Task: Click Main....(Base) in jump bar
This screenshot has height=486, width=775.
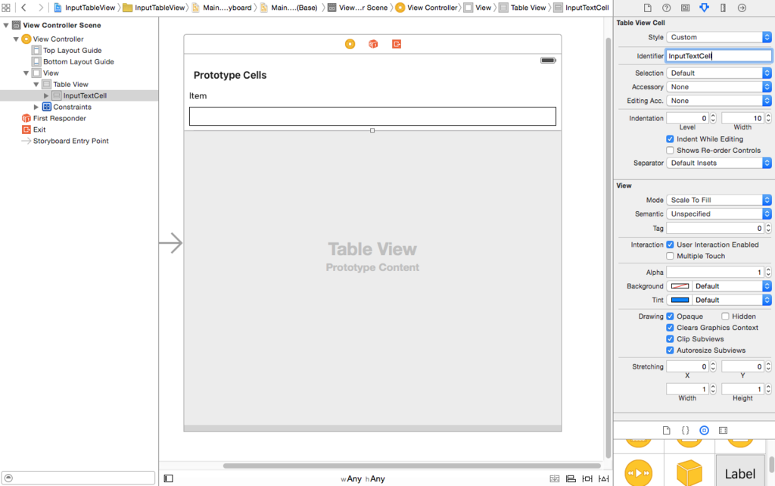Action: pos(288,8)
